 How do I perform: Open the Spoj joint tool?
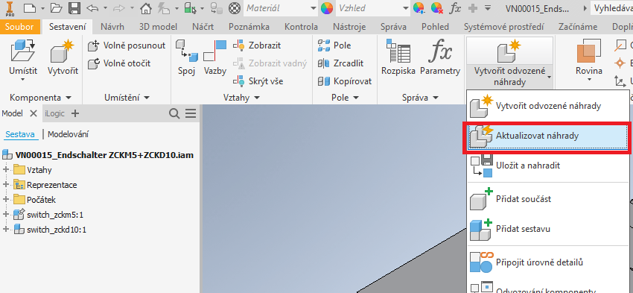point(186,58)
